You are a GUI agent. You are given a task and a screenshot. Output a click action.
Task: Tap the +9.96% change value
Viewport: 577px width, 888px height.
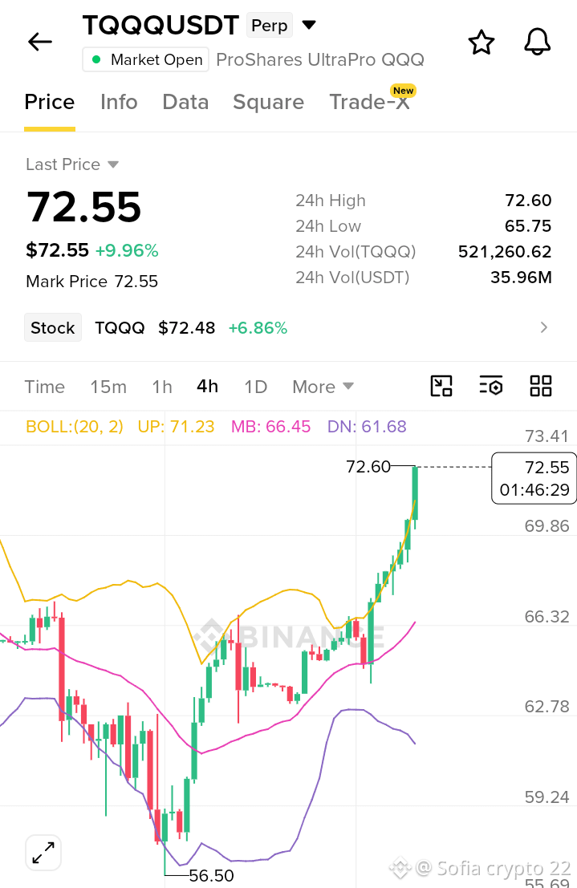(127, 250)
